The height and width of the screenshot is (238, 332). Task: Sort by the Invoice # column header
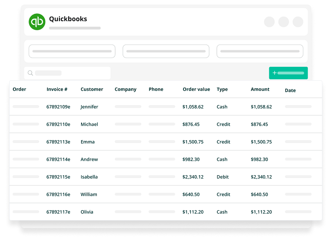coord(57,89)
